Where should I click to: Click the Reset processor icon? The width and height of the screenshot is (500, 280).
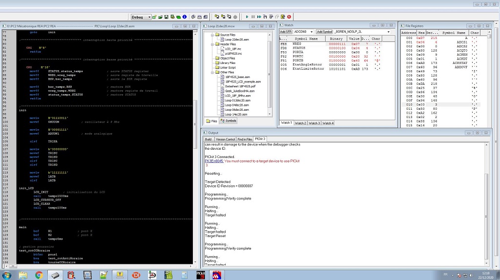pos(283,17)
